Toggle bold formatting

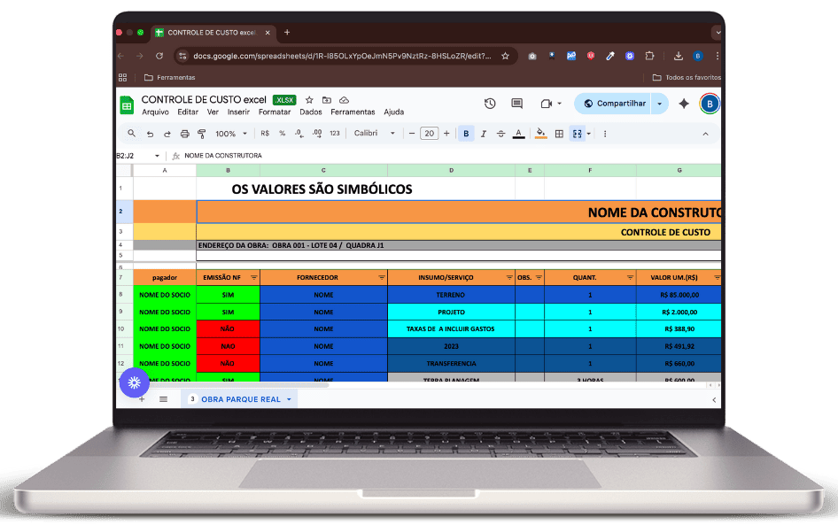[466, 134]
